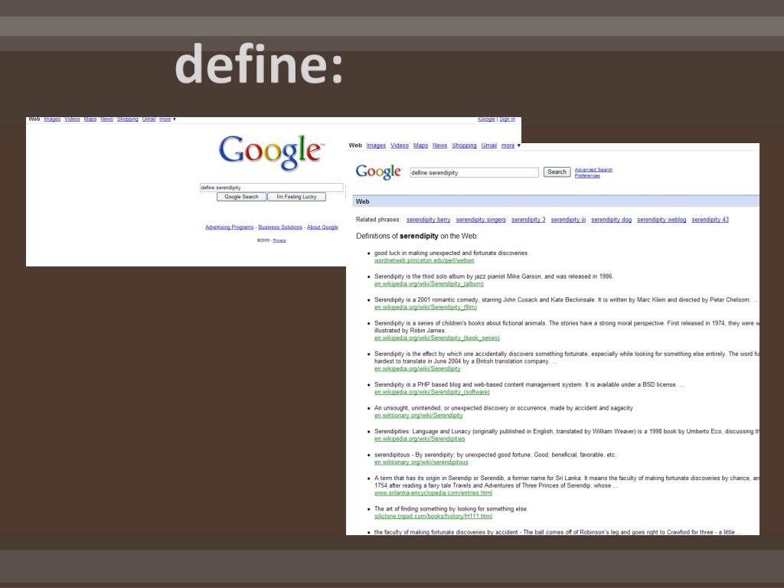Open Videos link on Google homepage
Screen dimensions: 784x588
(72, 119)
